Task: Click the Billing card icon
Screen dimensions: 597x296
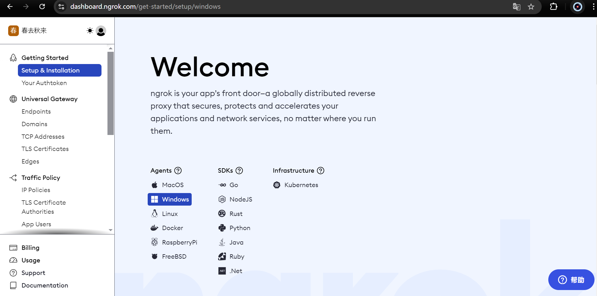Action: (13, 248)
